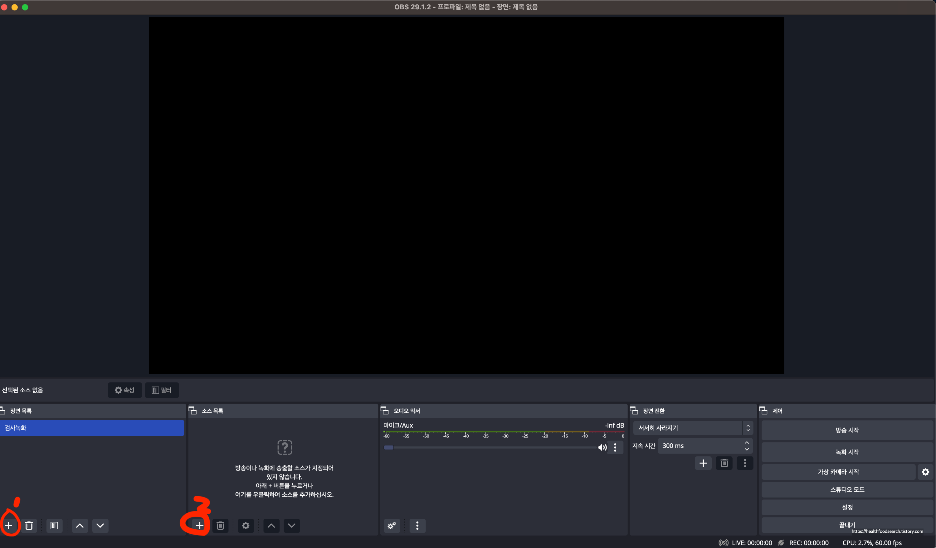This screenshot has width=936, height=548.
Task: Delete the selected scene with trash icon
Action: (x=29, y=525)
